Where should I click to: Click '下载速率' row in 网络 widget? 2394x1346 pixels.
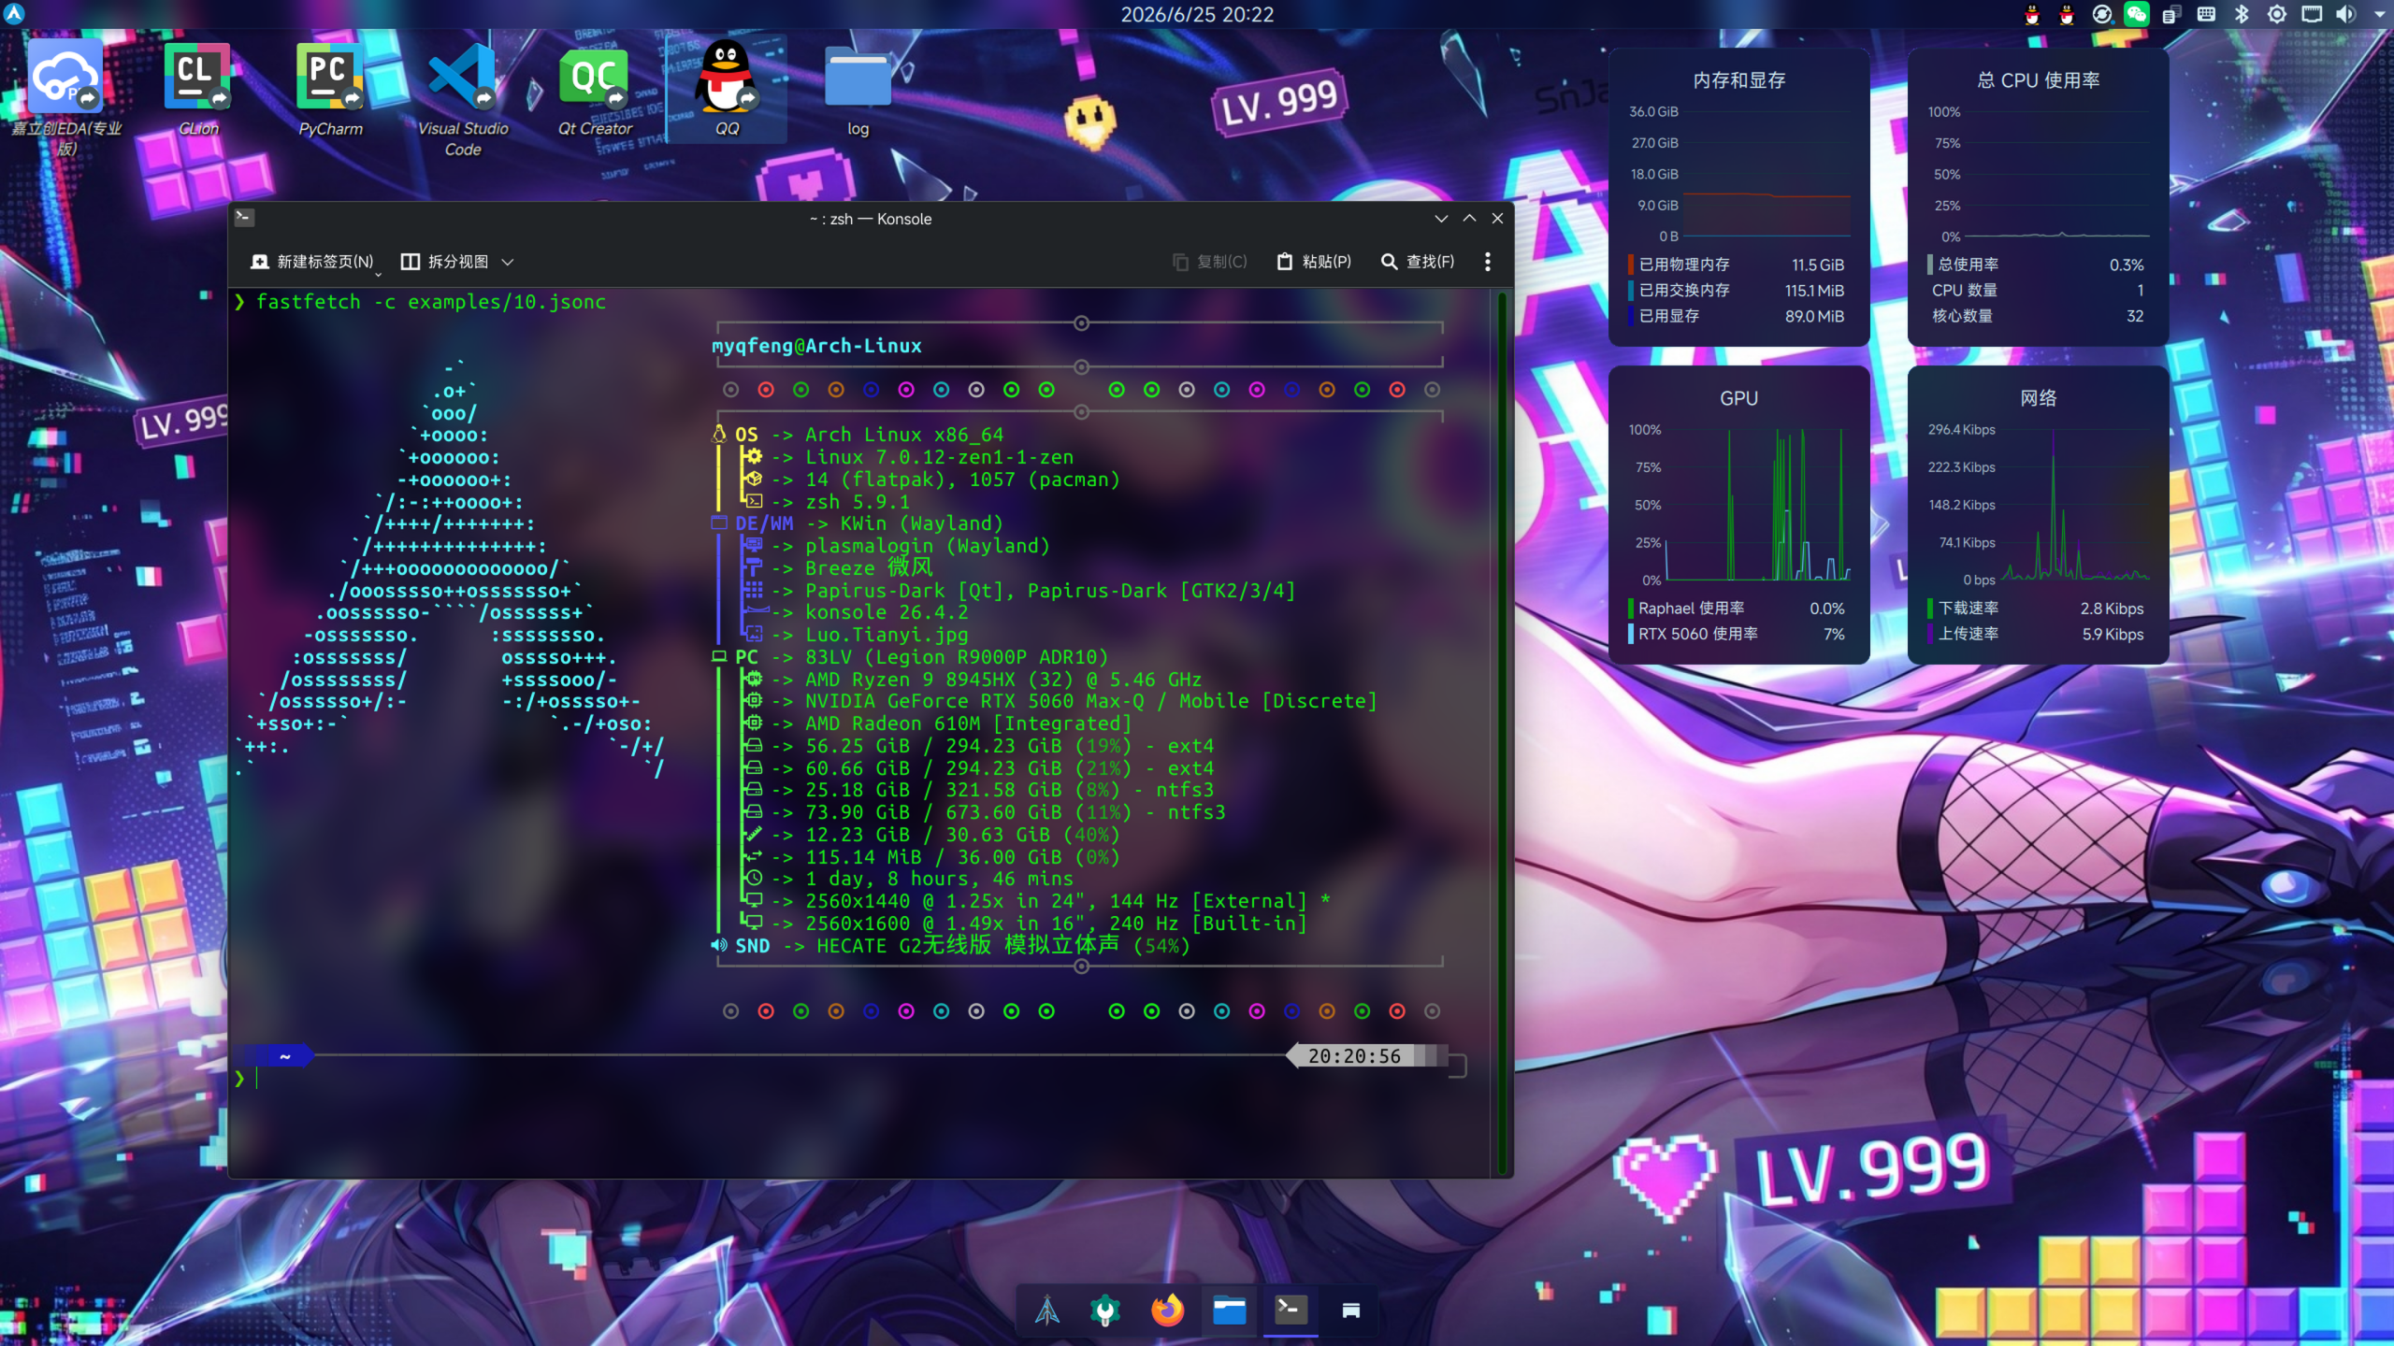(2037, 609)
